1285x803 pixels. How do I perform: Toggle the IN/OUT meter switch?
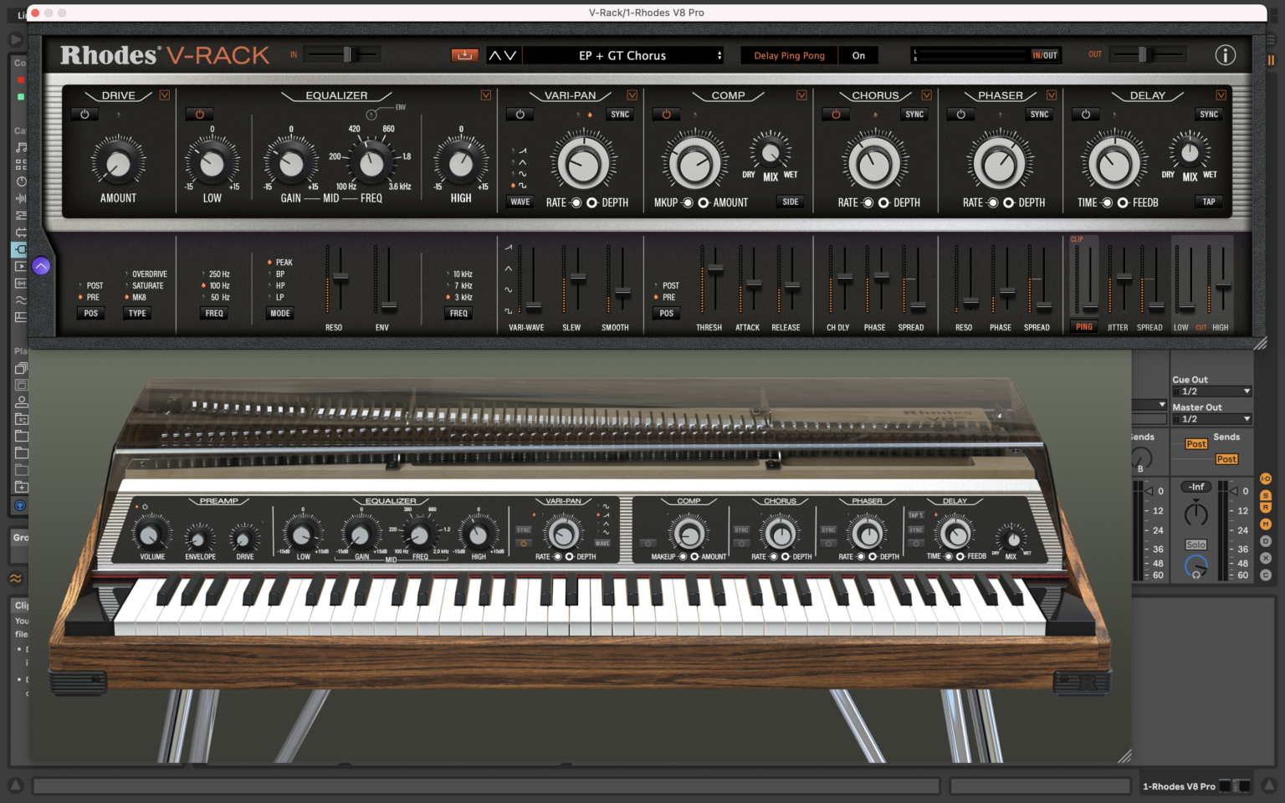[x=1044, y=55]
